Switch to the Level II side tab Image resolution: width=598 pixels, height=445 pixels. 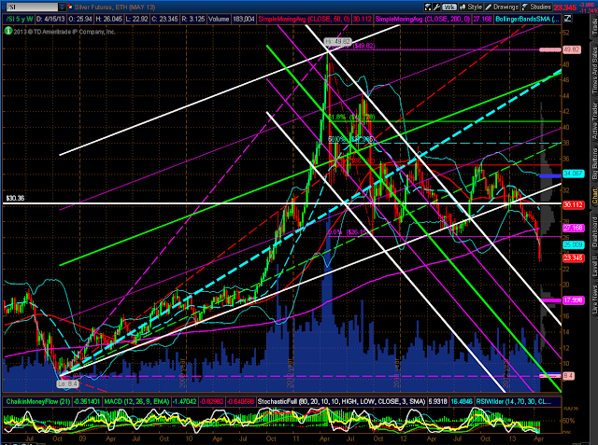click(x=594, y=266)
